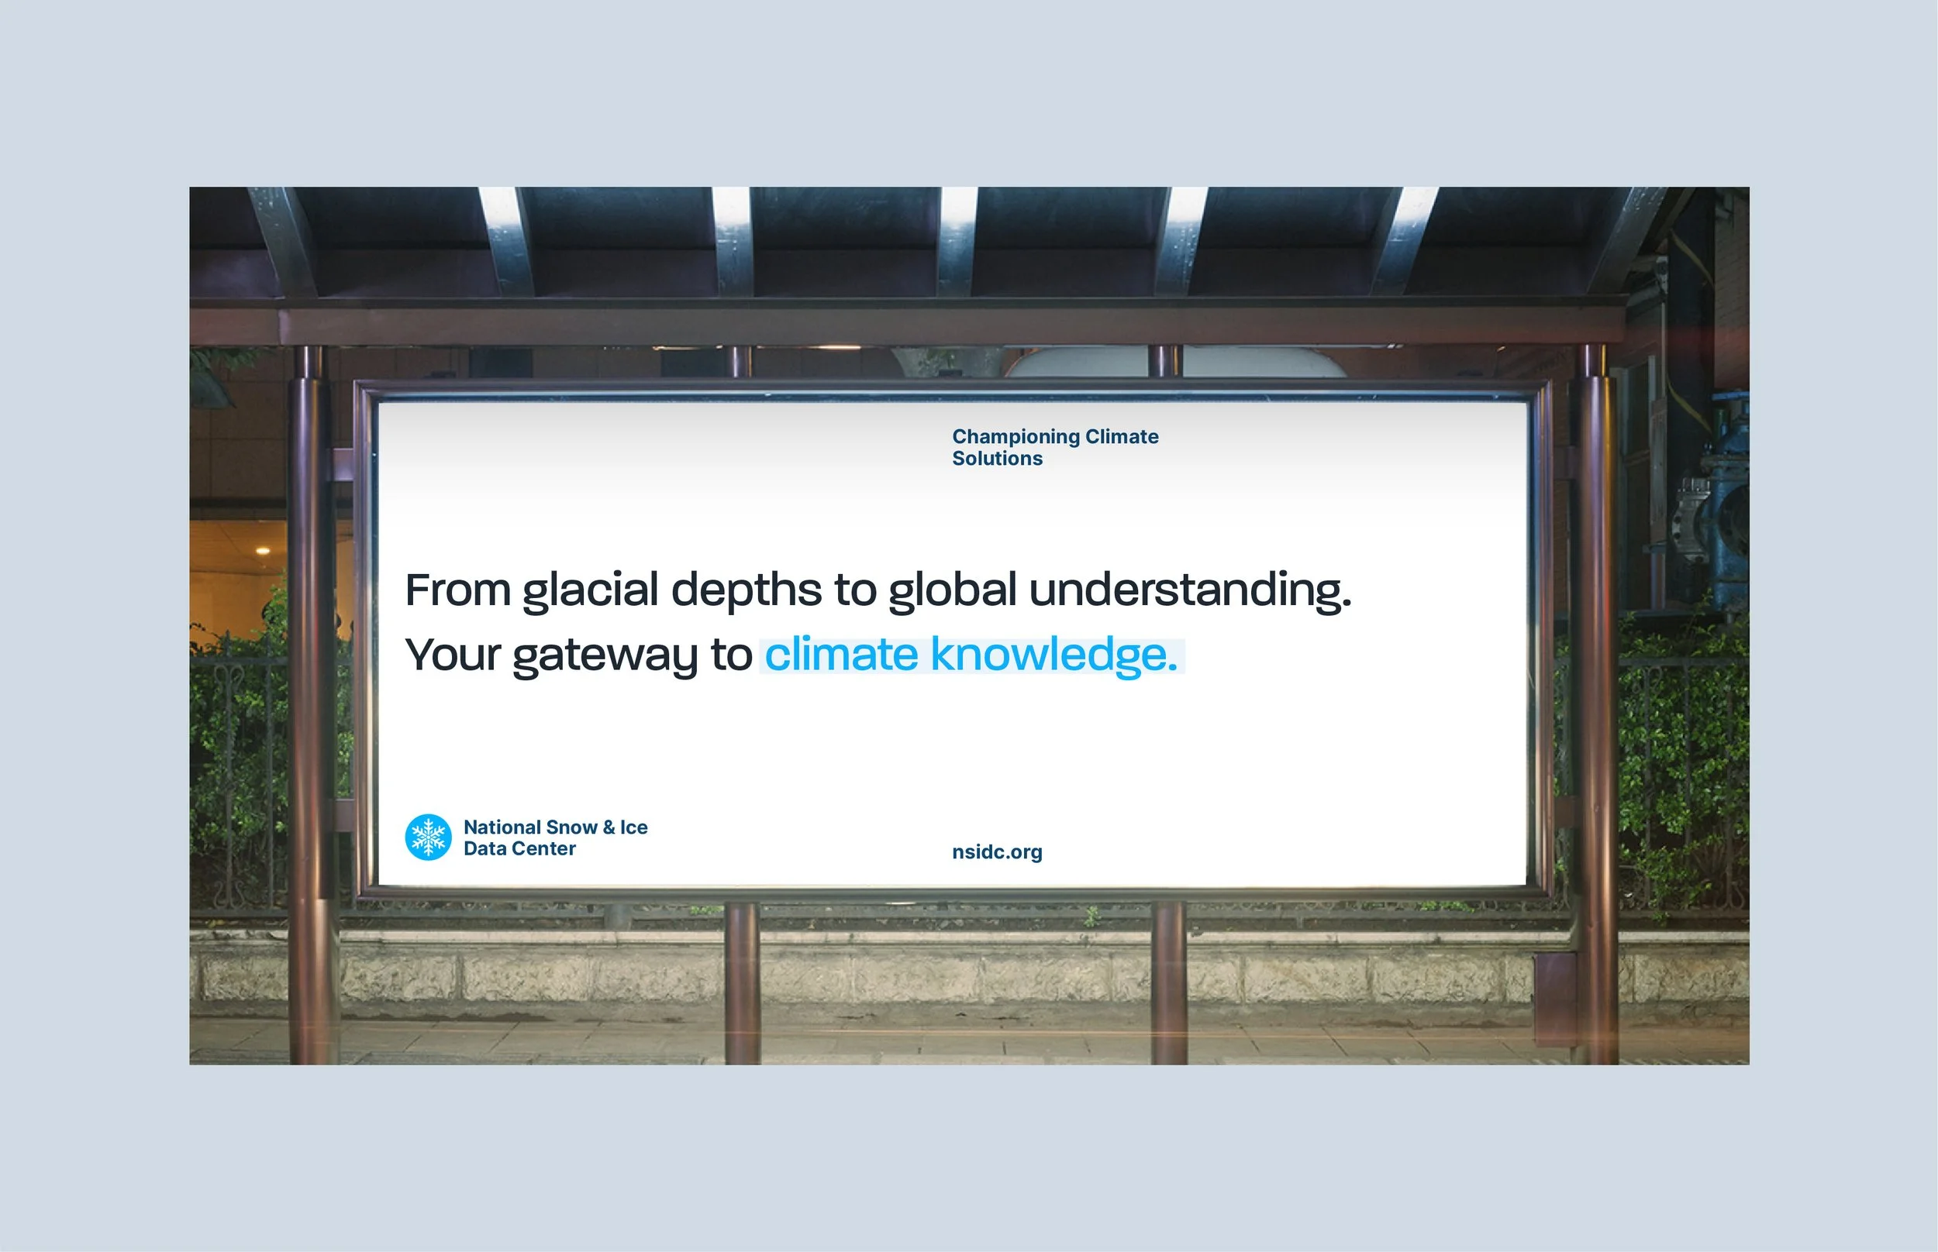The width and height of the screenshot is (1938, 1252).
Task: Click the blue snowflake logo icon
Action: click(x=428, y=837)
